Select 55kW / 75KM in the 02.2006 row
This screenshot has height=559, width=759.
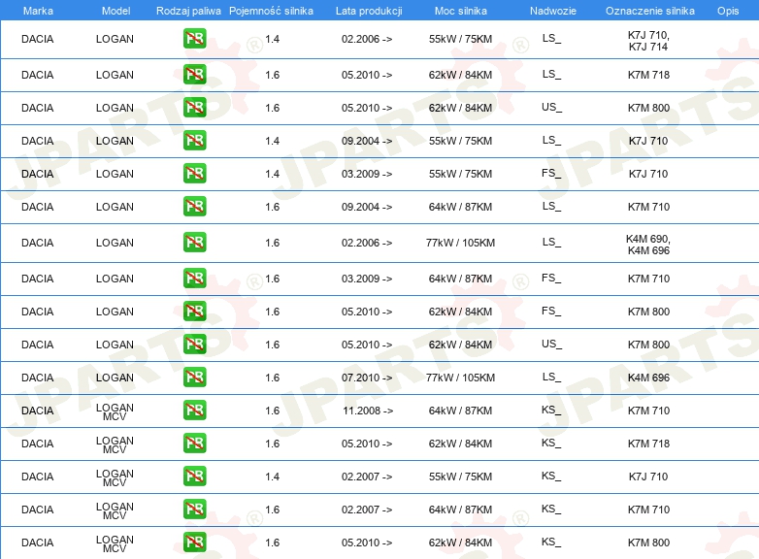pos(460,39)
